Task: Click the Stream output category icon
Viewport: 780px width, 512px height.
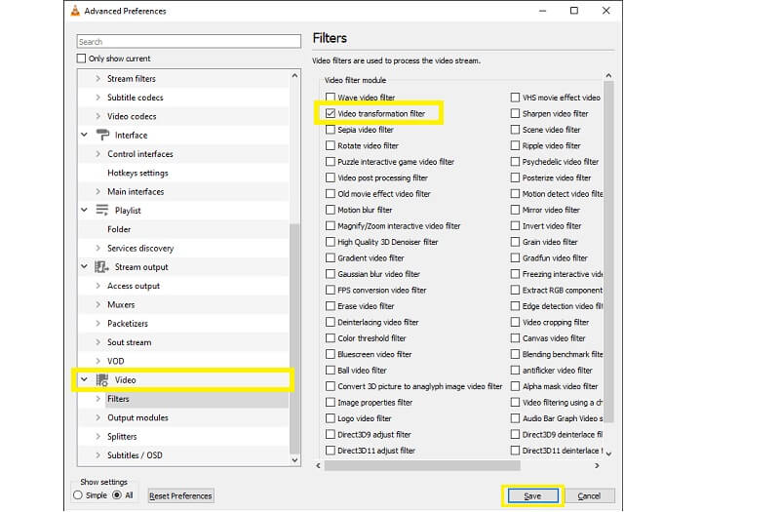Action: tap(102, 267)
